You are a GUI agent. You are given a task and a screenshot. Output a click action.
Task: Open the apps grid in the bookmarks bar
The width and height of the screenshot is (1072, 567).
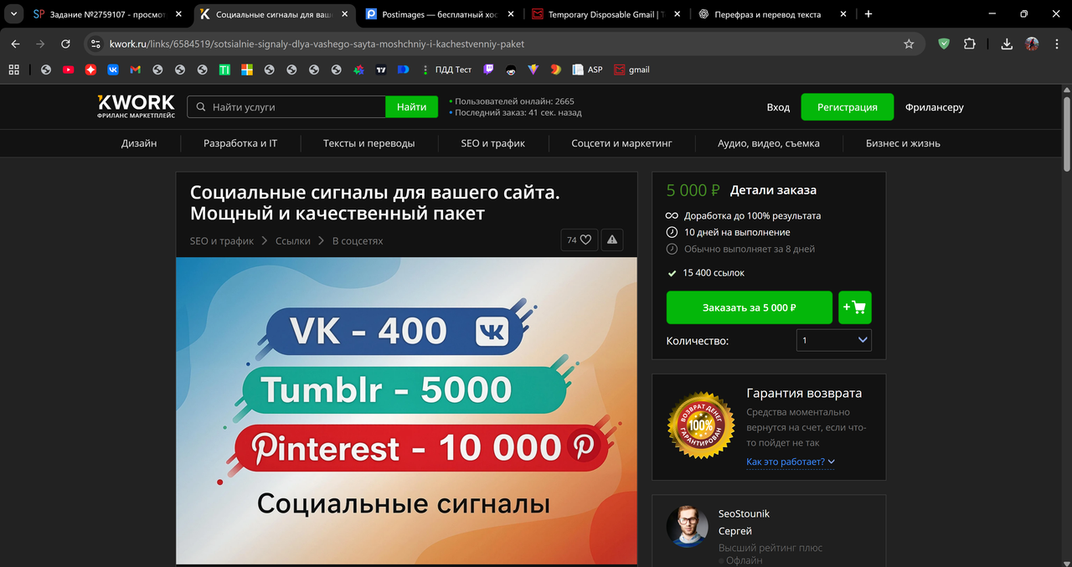(x=14, y=70)
